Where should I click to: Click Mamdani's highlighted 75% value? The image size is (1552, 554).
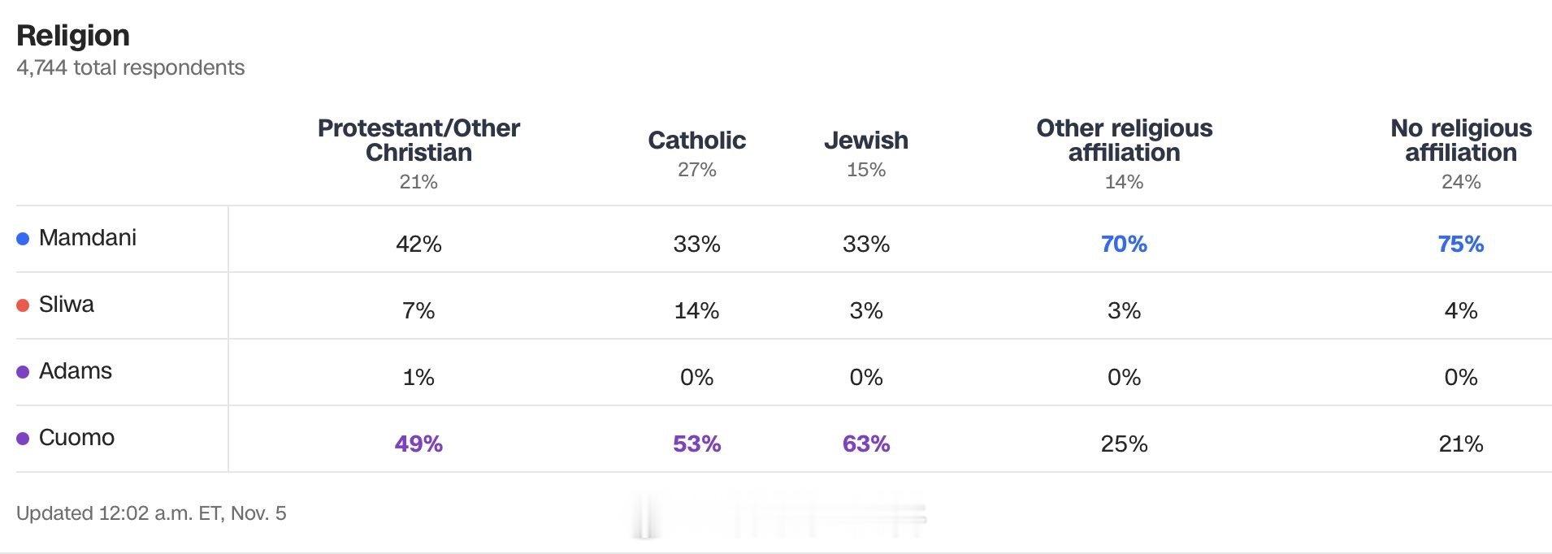coord(1460,245)
